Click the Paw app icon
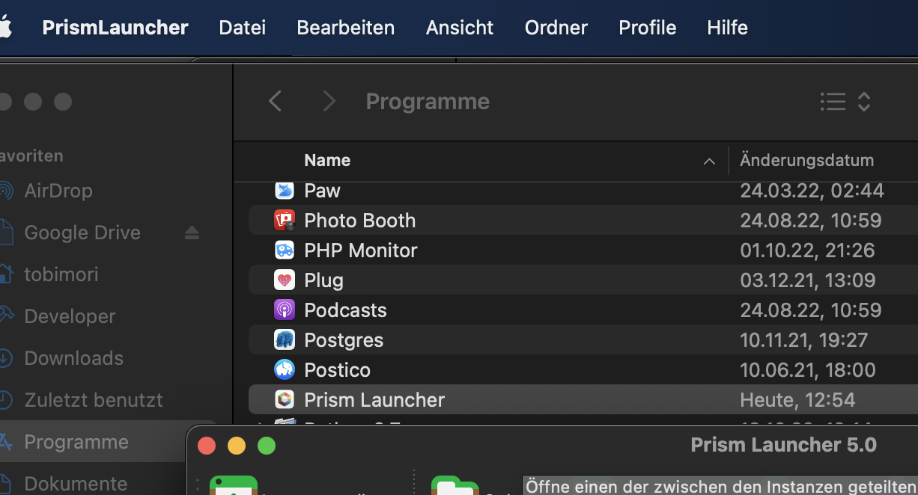This screenshot has width=918, height=495. click(285, 190)
